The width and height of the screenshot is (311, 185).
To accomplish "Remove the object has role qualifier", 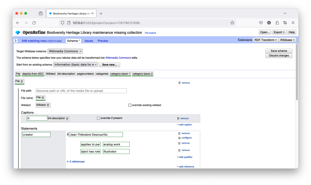I will 184,150.
